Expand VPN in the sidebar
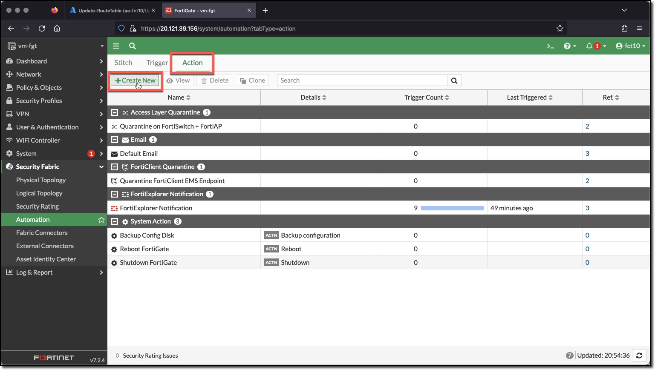 pyautogui.click(x=54, y=114)
